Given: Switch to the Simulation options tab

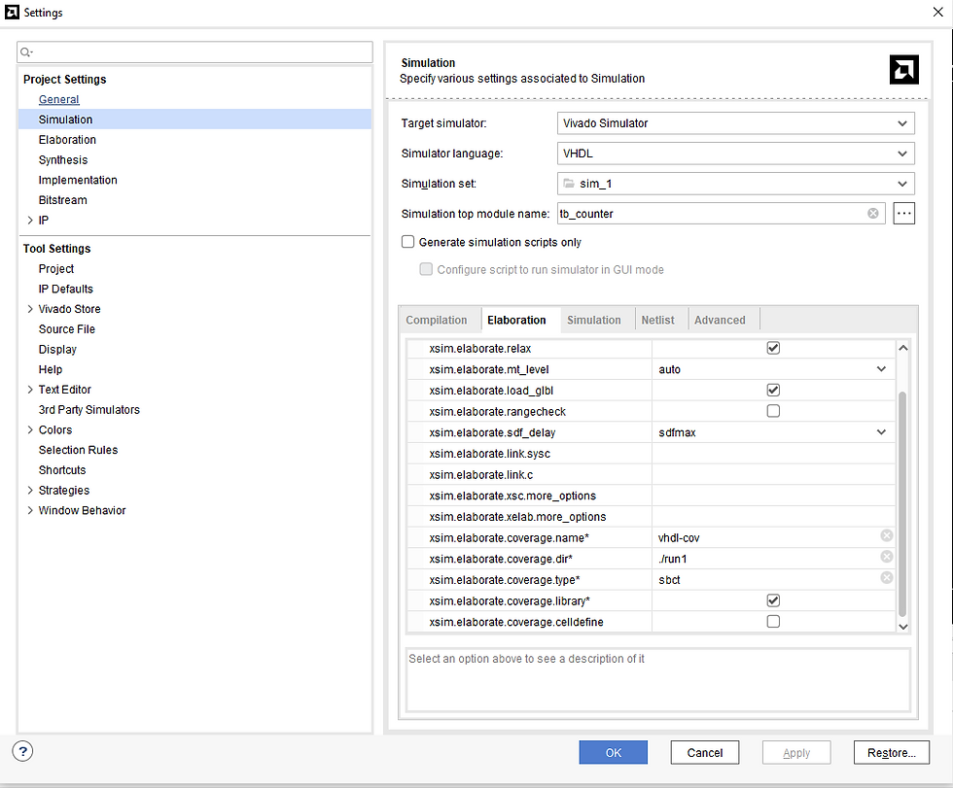Looking at the screenshot, I should tap(594, 320).
